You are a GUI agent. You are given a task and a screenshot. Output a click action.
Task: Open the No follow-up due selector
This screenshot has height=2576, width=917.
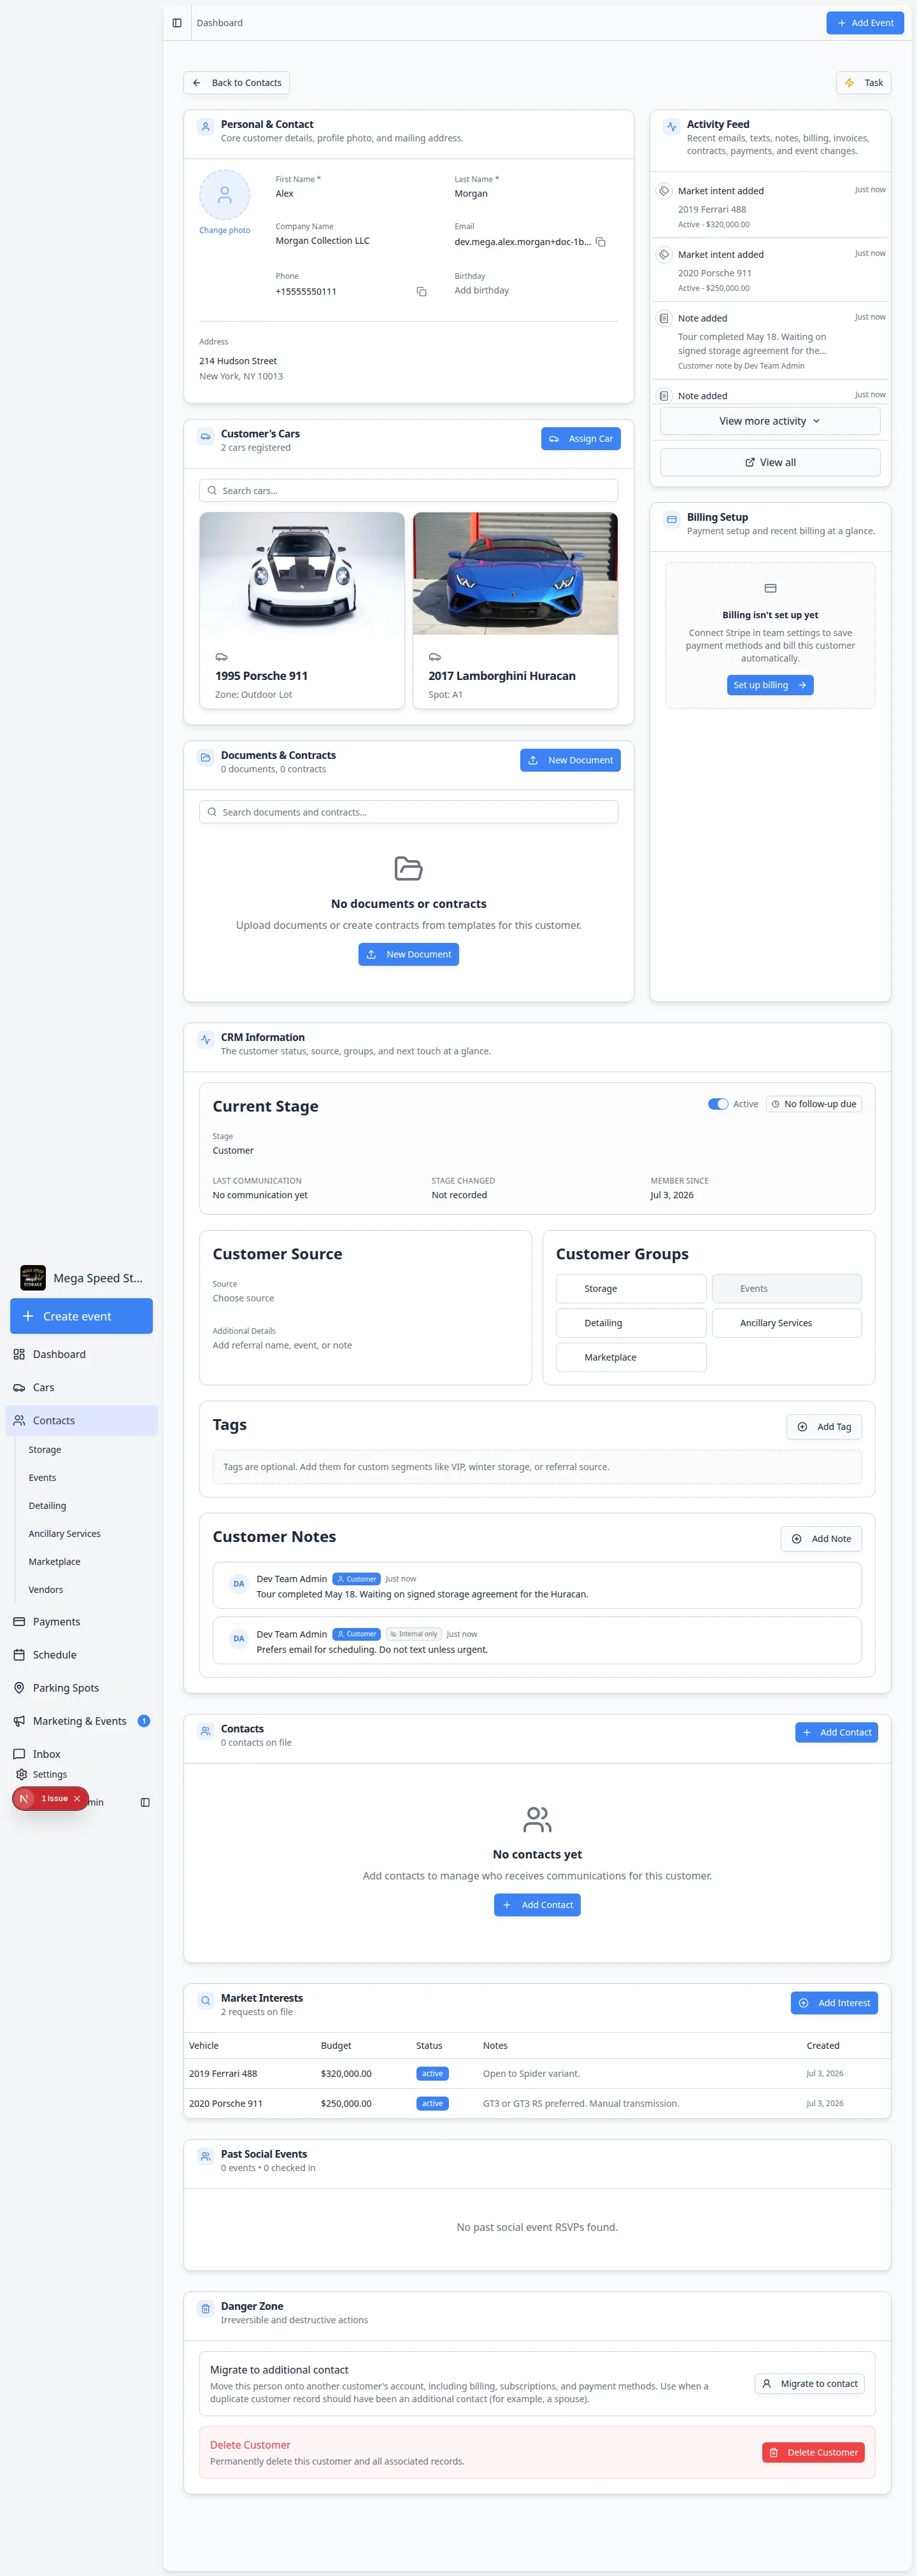(814, 1104)
